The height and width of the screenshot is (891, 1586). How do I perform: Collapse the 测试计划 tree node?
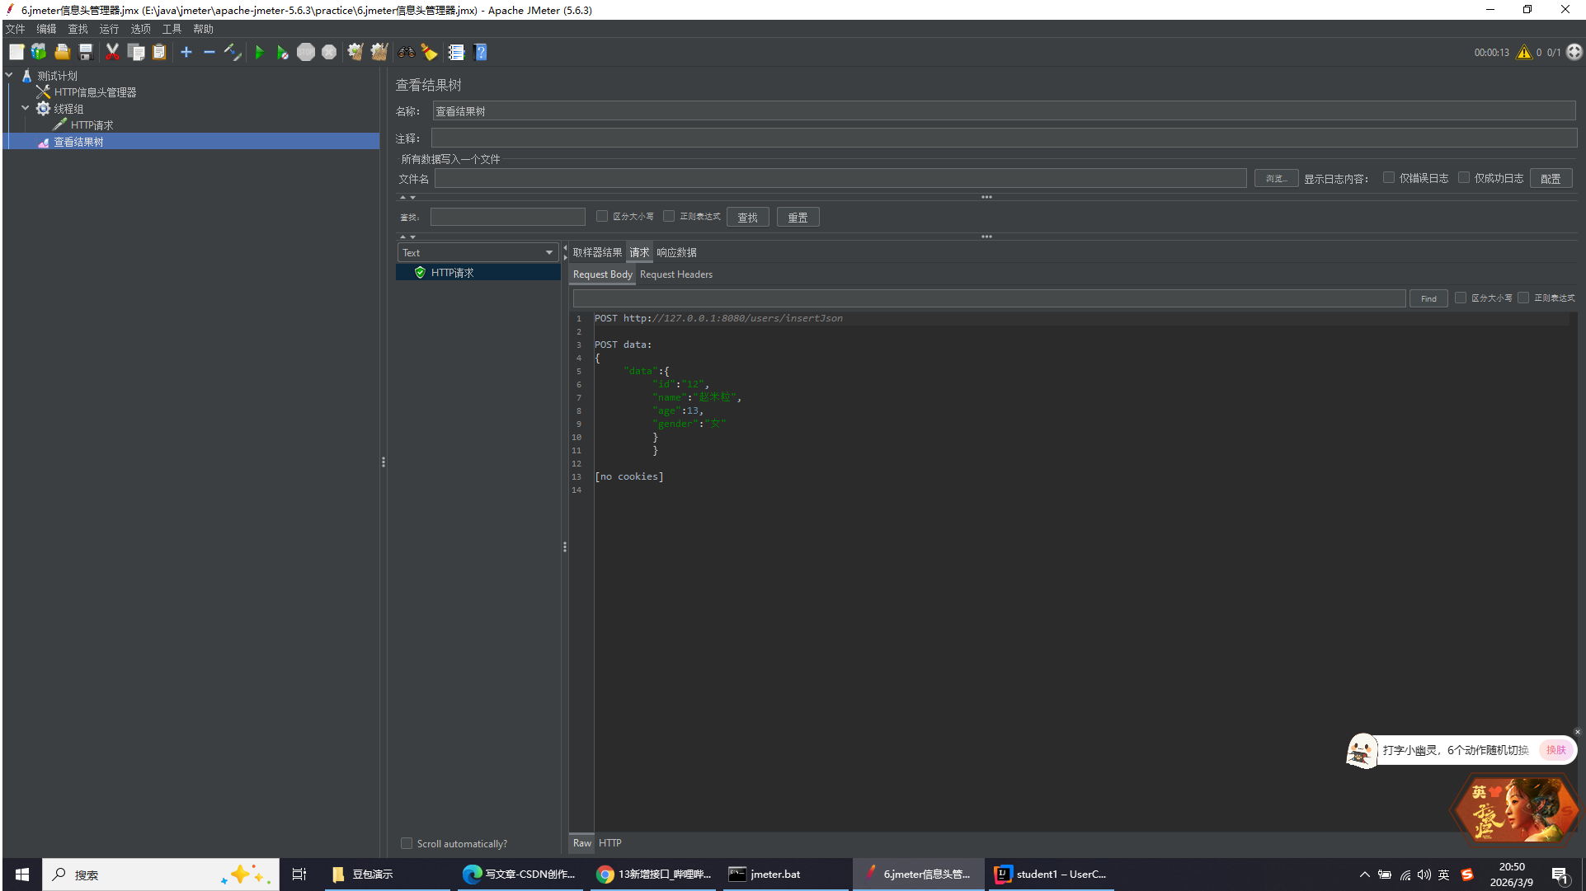tap(9, 75)
